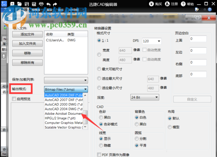Toggle 自动宽度 checkbox

point(145,50)
